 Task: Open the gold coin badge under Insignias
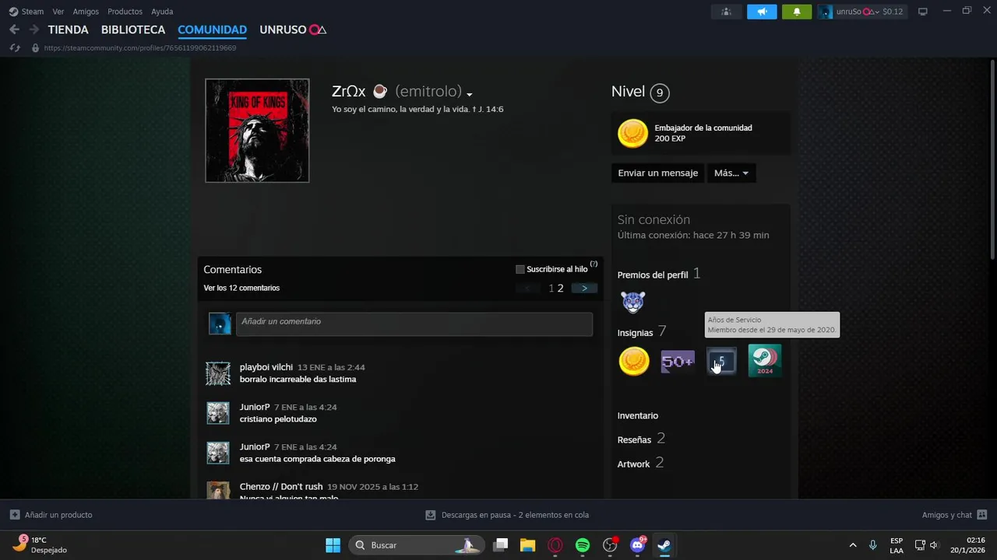(x=634, y=361)
